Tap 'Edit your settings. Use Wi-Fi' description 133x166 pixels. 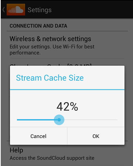coord(52,50)
